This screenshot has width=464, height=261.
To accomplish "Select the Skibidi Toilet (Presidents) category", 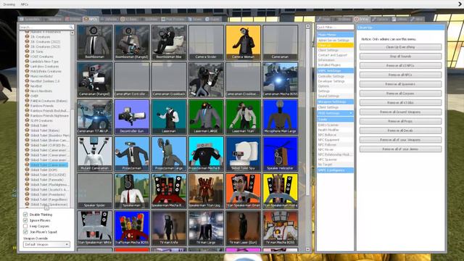I will click(48, 194).
